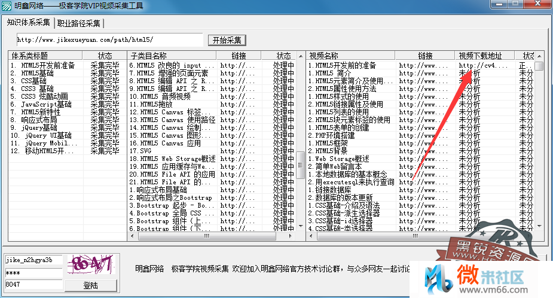
Task: Select subcategory 1.响应式布局基础
Action: click(x=158, y=190)
